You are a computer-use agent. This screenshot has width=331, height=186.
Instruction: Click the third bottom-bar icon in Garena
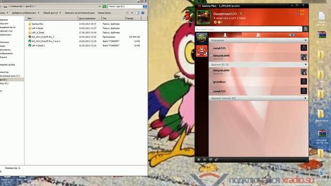210,160
